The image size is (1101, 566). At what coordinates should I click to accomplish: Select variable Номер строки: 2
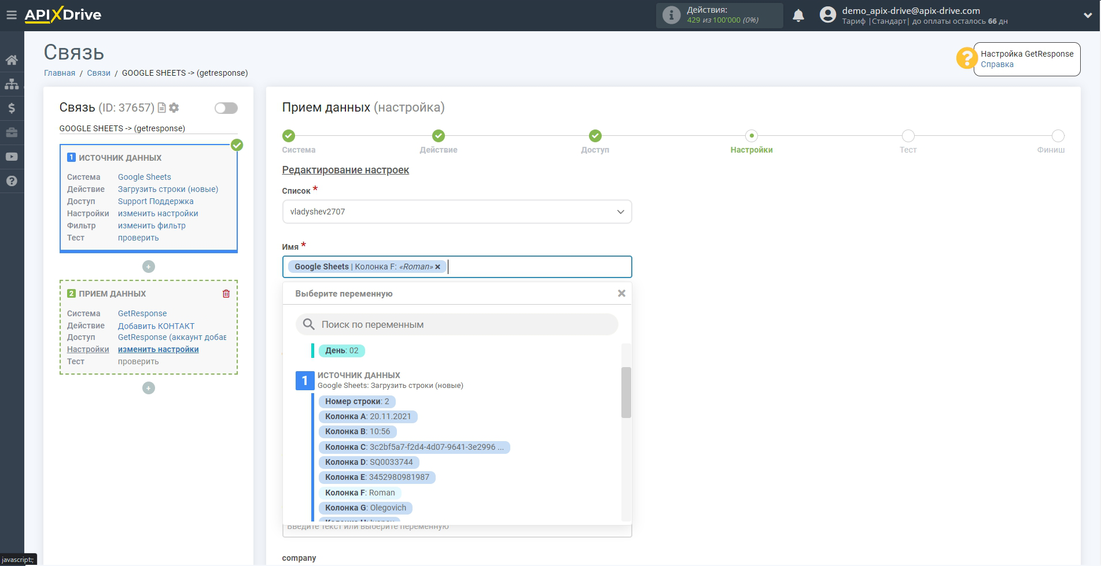[357, 401]
